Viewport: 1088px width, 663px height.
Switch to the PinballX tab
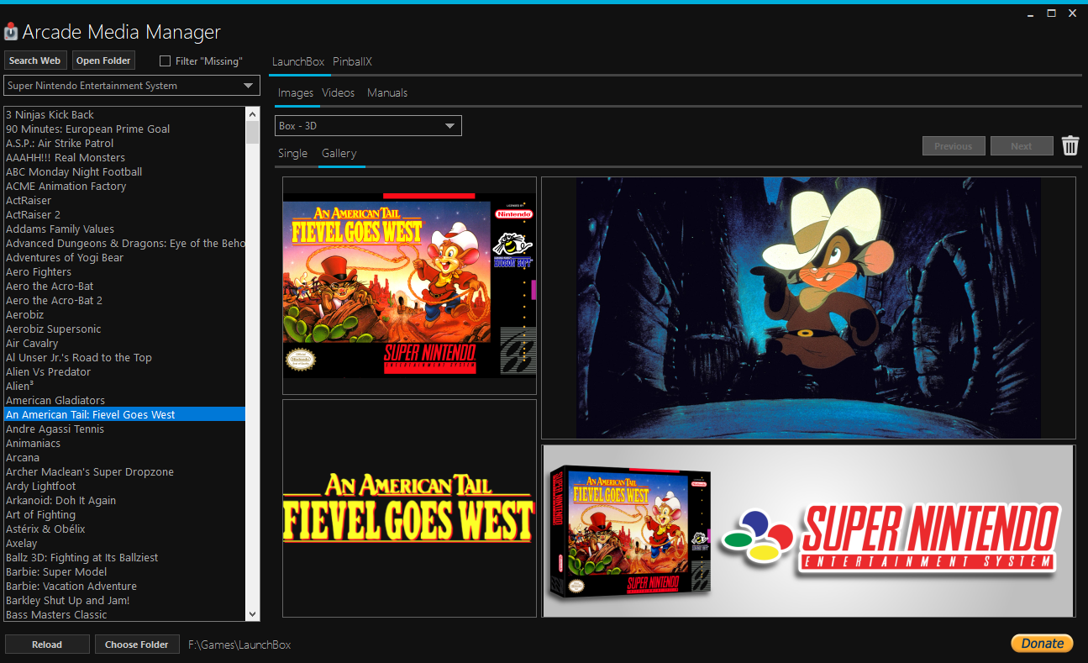tap(352, 61)
